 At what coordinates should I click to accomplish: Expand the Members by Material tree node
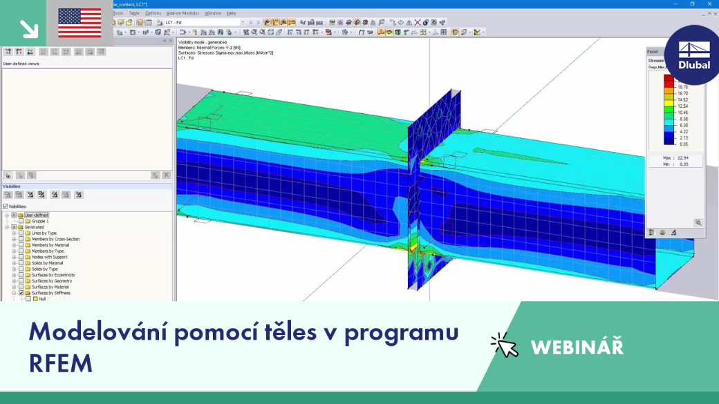click(15, 245)
